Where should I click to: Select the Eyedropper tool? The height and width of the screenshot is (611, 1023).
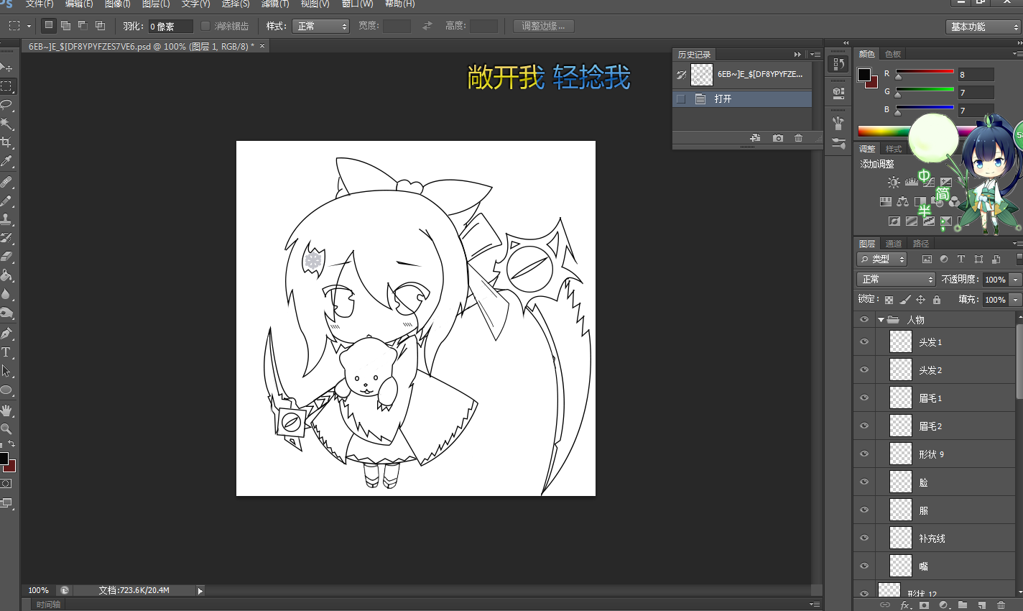6,161
